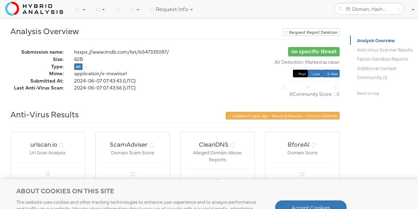Click the green 'no specific threat' label

coord(313,52)
